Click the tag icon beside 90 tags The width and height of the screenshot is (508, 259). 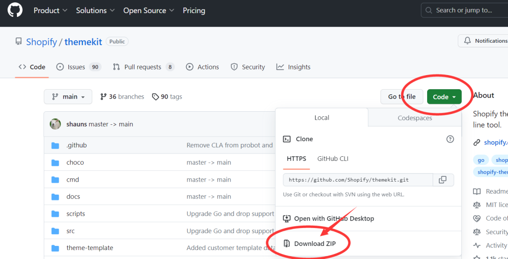click(156, 97)
